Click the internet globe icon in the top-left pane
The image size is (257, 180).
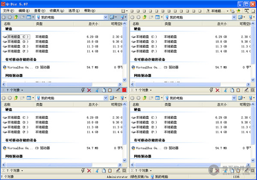pyautogui.click(x=112, y=17)
